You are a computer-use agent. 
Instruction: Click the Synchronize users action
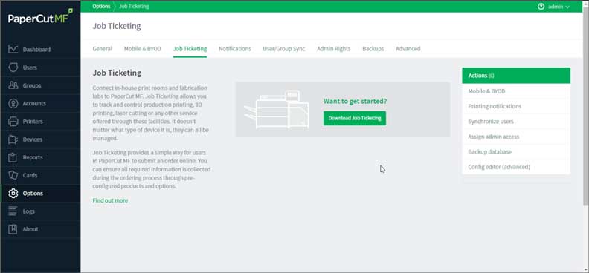pos(516,122)
